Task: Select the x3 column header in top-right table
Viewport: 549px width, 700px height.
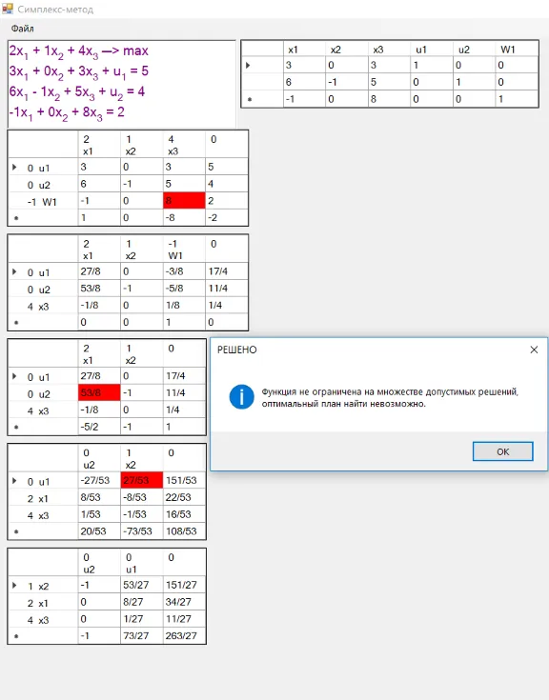Action: click(x=389, y=50)
